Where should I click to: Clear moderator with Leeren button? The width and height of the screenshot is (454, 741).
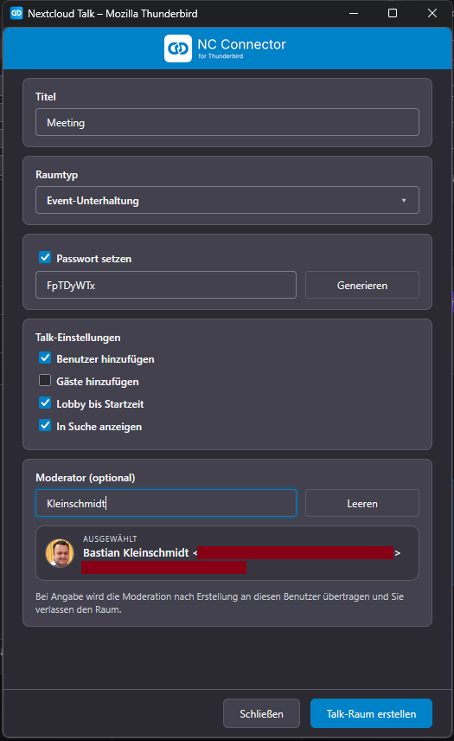(362, 503)
